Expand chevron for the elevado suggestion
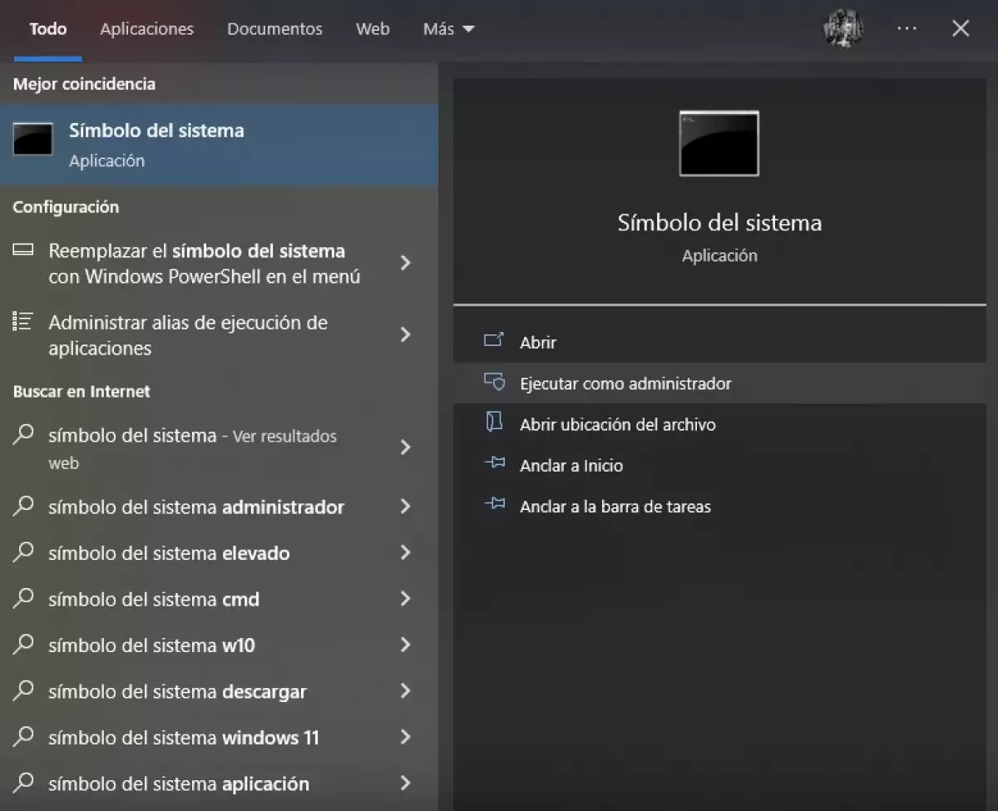Screen dimensions: 998x811 pyautogui.click(x=406, y=552)
